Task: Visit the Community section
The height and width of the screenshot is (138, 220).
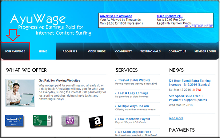Action: [x=124, y=51]
